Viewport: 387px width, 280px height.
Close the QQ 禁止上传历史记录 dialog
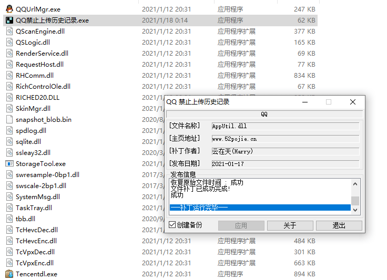tap(353, 102)
